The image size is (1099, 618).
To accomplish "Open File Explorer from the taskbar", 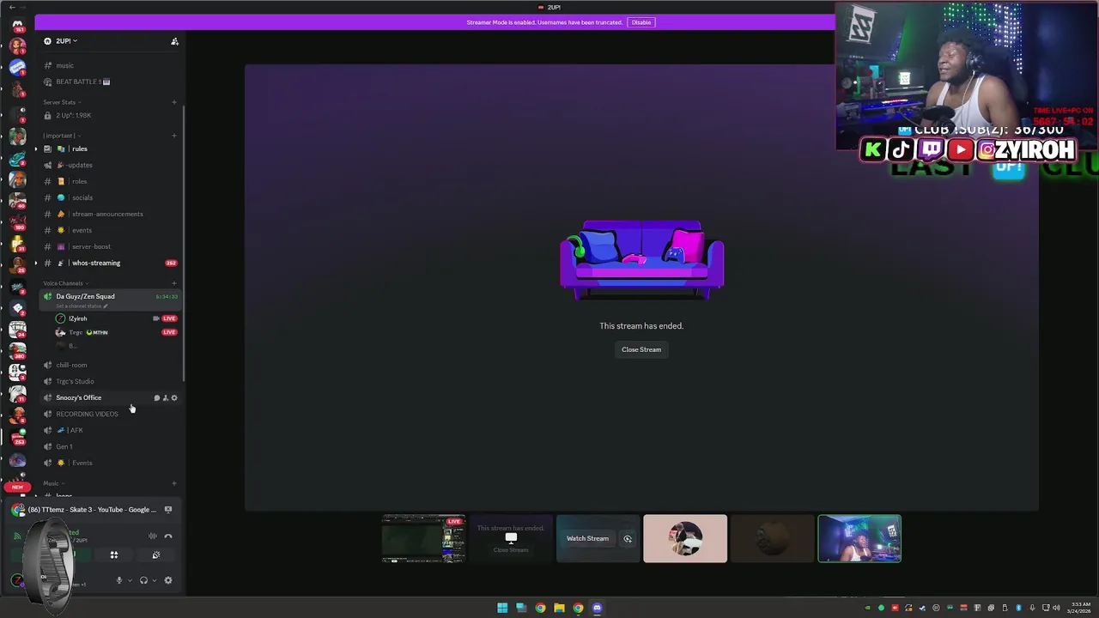I will (x=559, y=609).
